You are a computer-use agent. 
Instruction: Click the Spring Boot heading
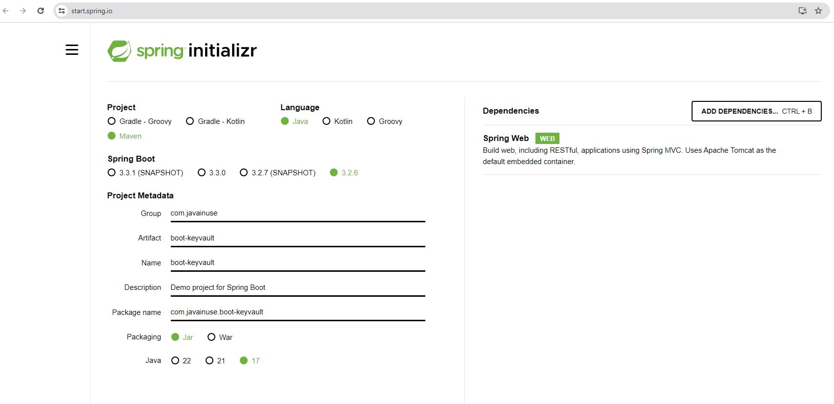(x=131, y=159)
